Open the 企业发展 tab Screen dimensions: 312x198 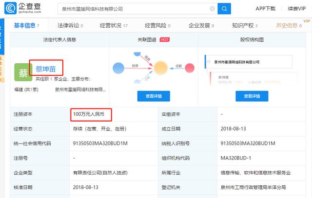tap(201, 25)
